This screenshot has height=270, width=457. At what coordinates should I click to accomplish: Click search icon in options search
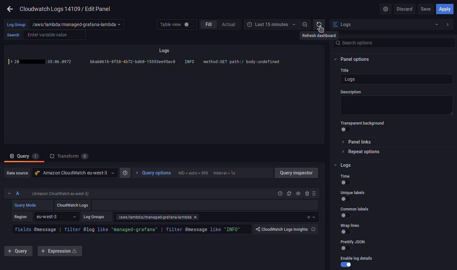pyautogui.click(x=338, y=43)
